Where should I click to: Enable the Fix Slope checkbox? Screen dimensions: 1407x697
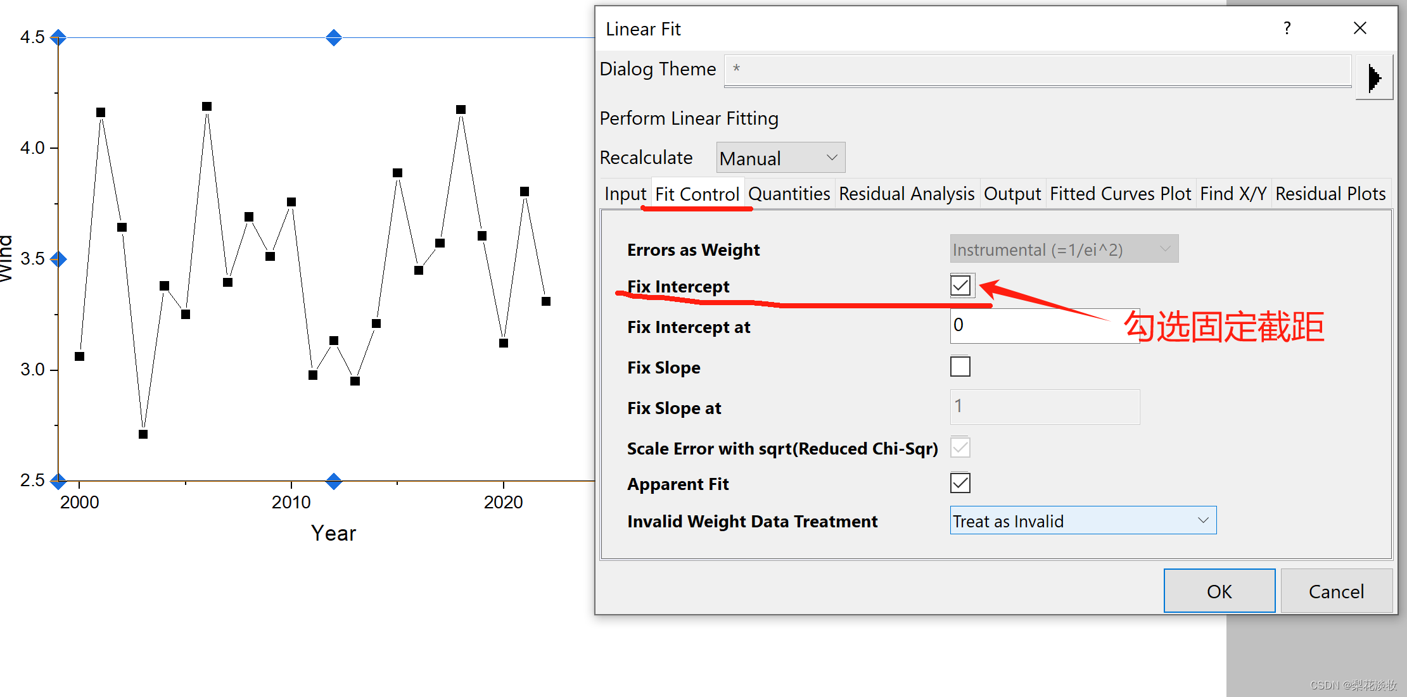point(960,367)
